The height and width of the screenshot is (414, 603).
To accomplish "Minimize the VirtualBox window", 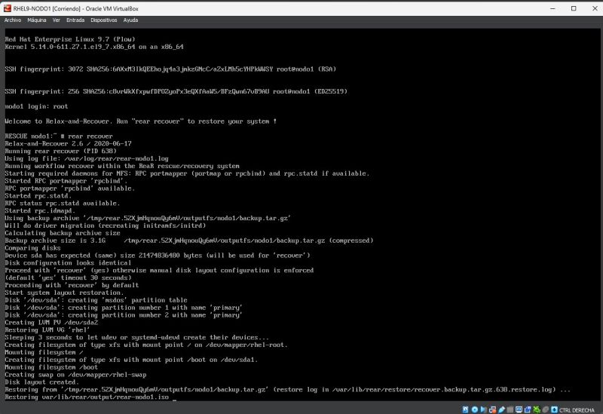I will [552, 8].
